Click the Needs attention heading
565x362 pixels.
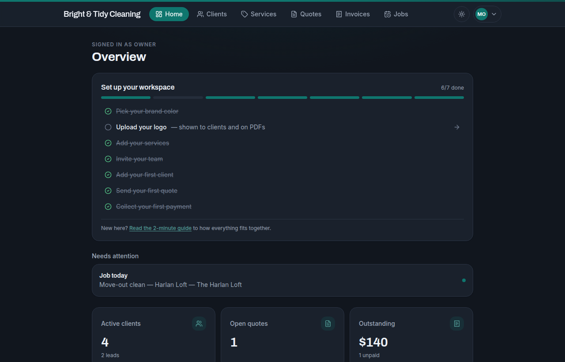115,256
